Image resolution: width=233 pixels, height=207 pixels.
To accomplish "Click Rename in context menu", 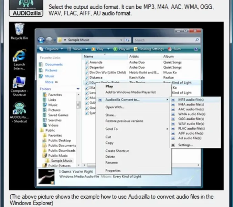I will (112, 162).
